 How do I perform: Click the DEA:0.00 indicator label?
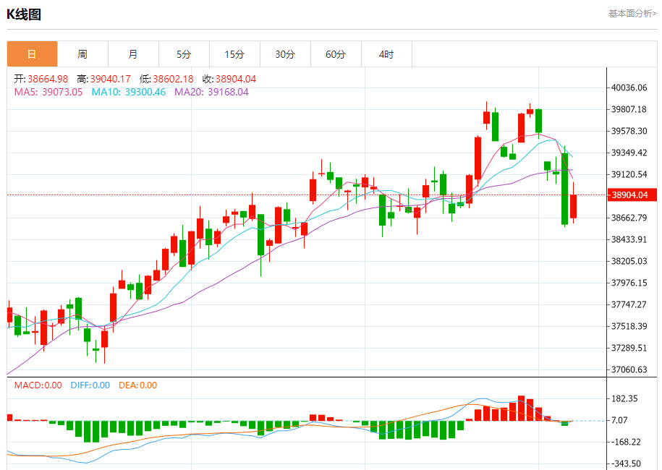click(137, 385)
